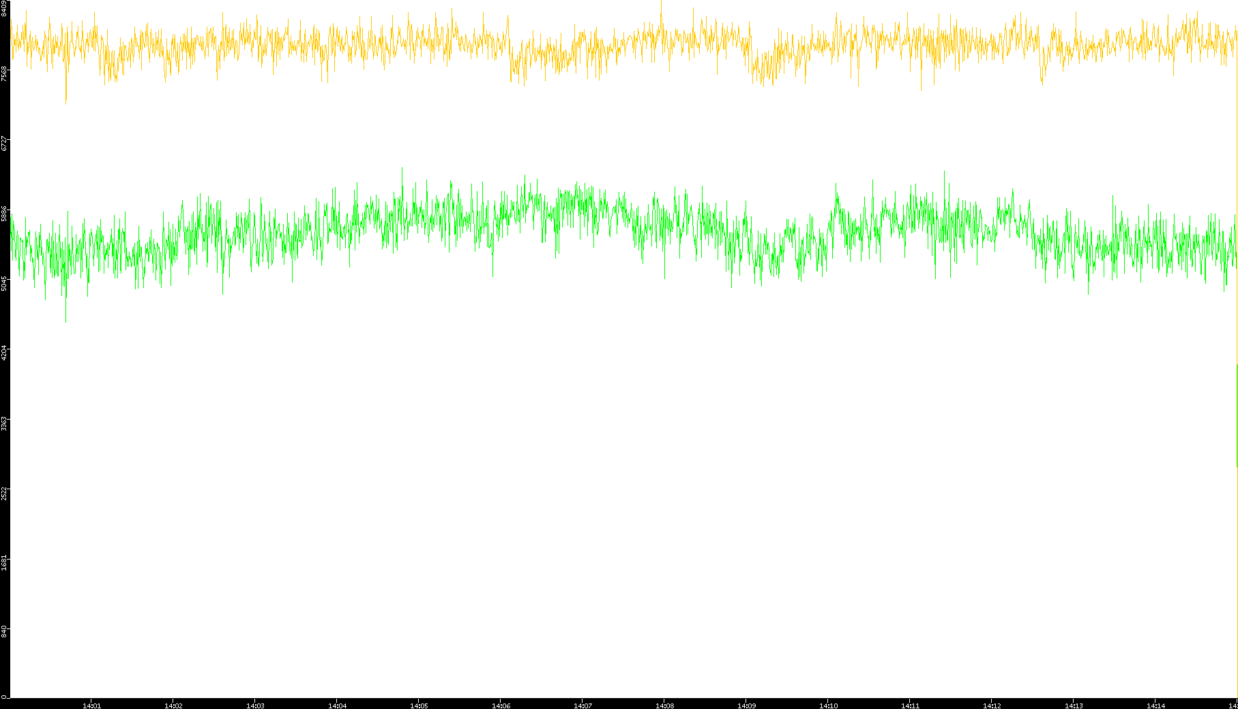Click the 840 value axis label
Image resolution: width=1238 pixels, height=709 pixels.
[x=5, y=632]
